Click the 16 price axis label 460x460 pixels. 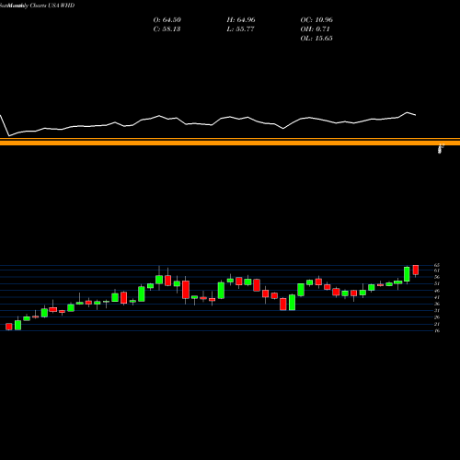click(437, 330)
